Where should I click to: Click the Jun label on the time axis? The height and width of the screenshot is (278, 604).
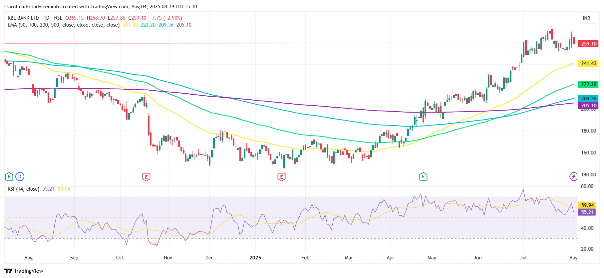click(x=478, y=258)
